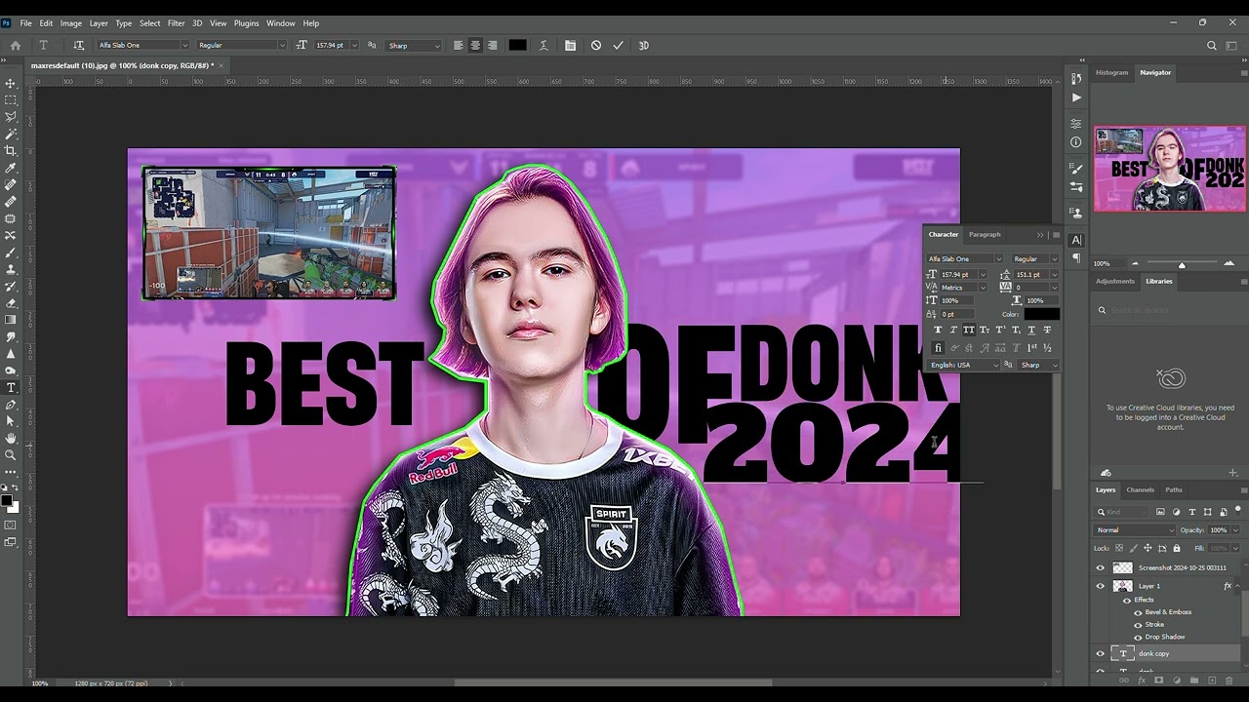This screenshot has width=1249, height=702.
Task: Select the Rectangular Marquee tool
Action: pyautogui.click(x=11, y=99)
